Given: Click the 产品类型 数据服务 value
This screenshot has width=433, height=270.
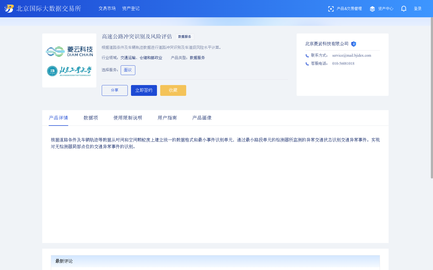Looking at the screenshot, I should coord(197,58).
